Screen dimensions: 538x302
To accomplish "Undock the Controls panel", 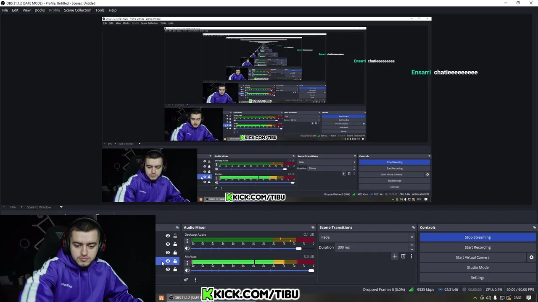I will point(534,227).
